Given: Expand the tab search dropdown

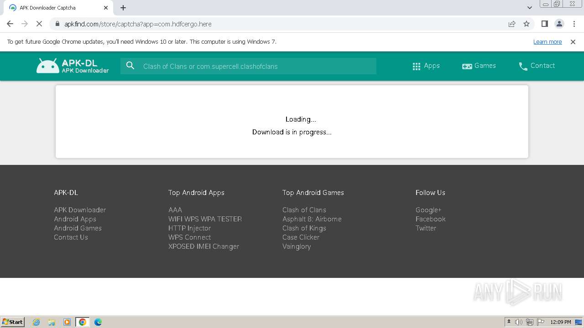Looking at the screenshot, I should pyautogui.click(x=530, y=8).
